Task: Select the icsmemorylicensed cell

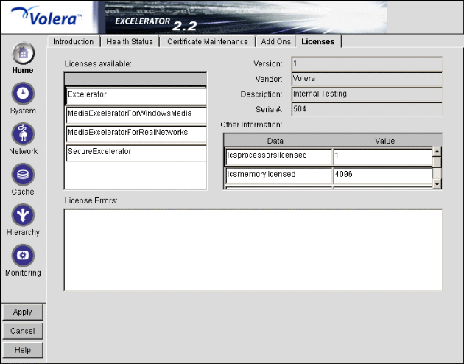Action: [278, 175]
